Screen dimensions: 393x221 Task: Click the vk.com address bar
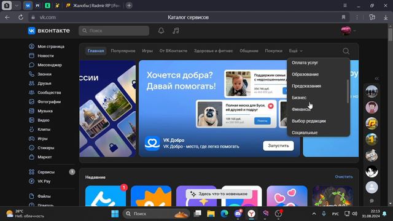click(x=47, y=17)
